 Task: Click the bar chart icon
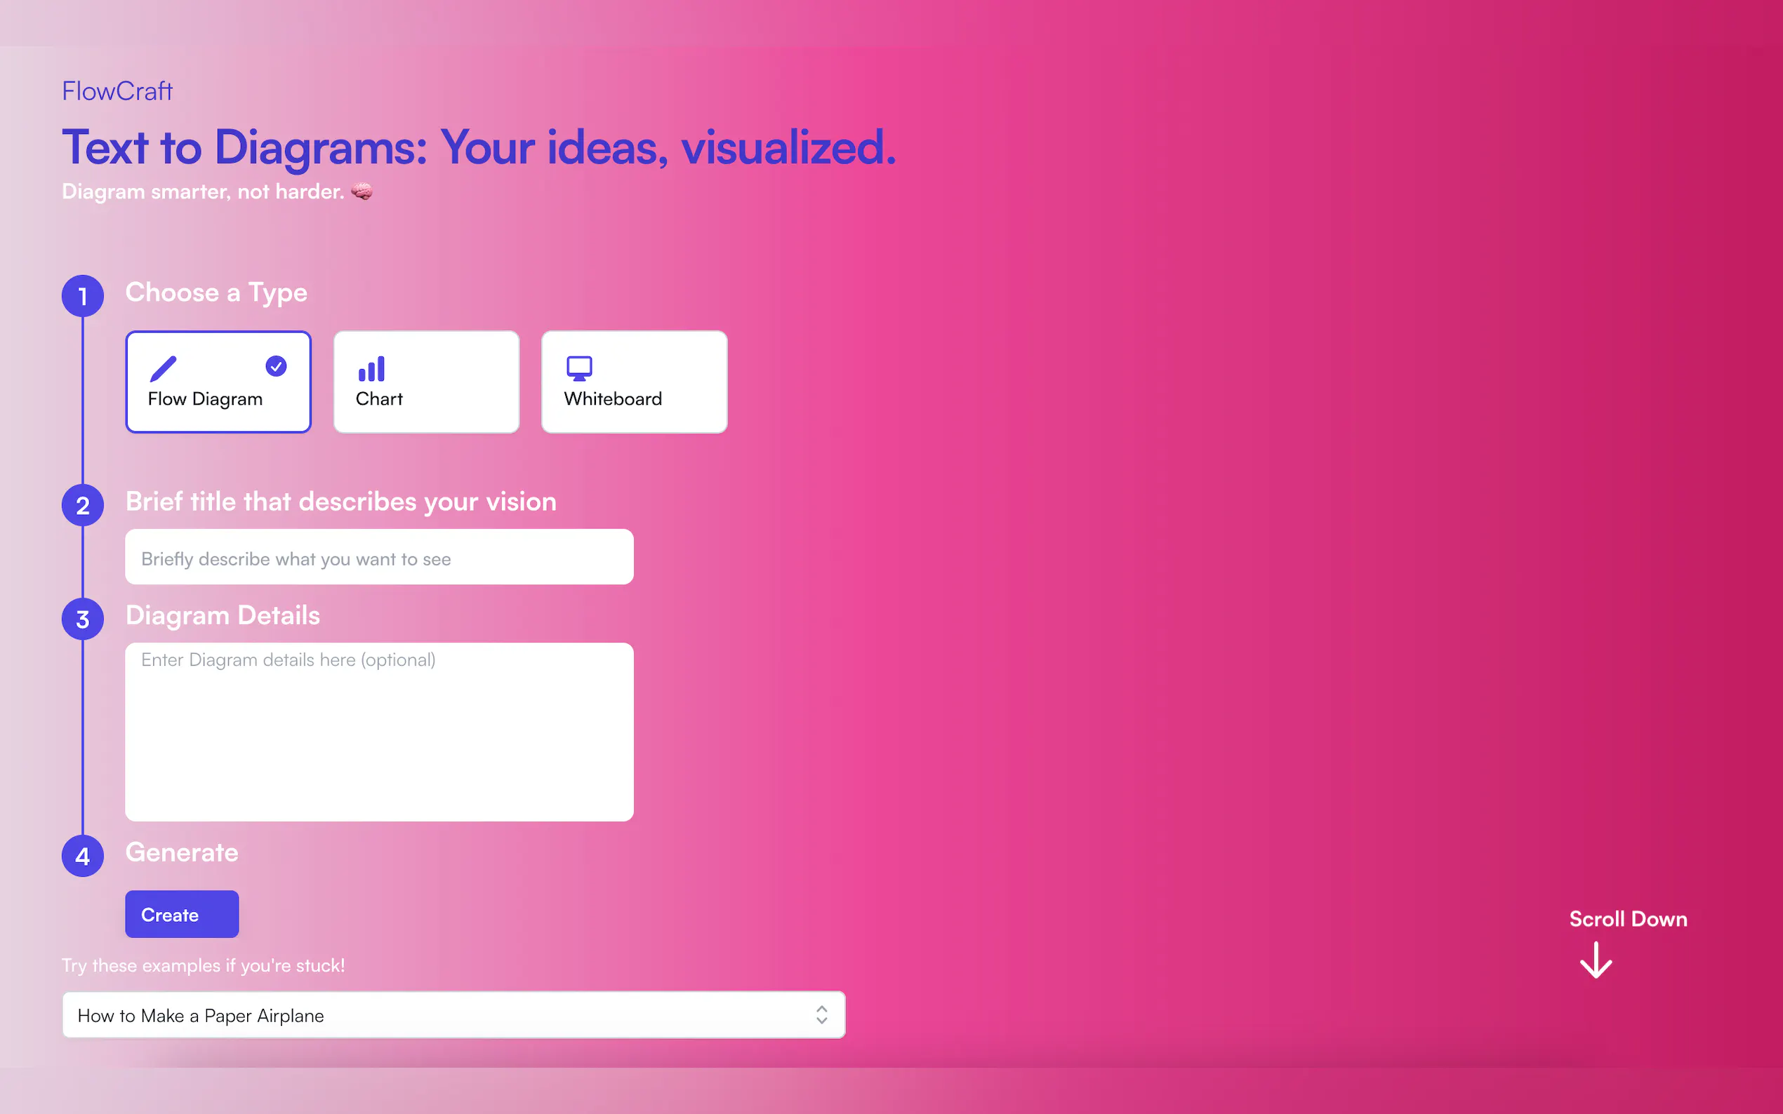coord(371,368)
